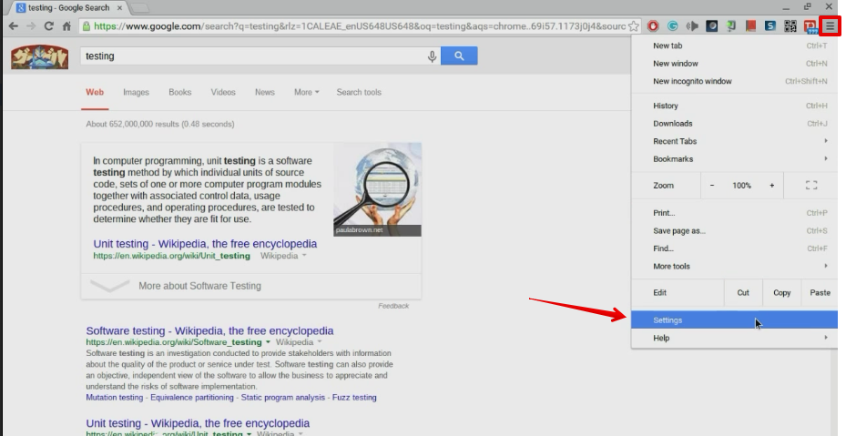This screenshot has width=846, height=436.
Task: Go back with the back arrow
Action: [14, 25]
